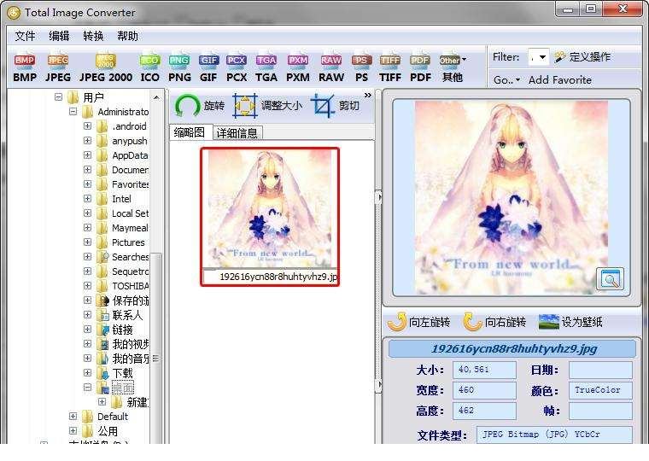Convert to TGA format

[266, 67]
